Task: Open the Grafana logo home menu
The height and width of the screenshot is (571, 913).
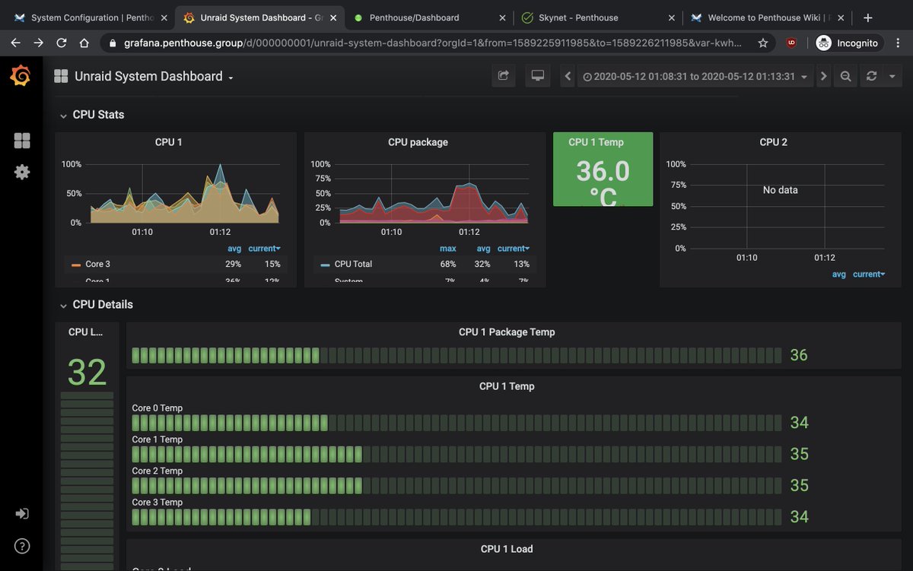Action: pyautogui.click(x=21, y=76)
